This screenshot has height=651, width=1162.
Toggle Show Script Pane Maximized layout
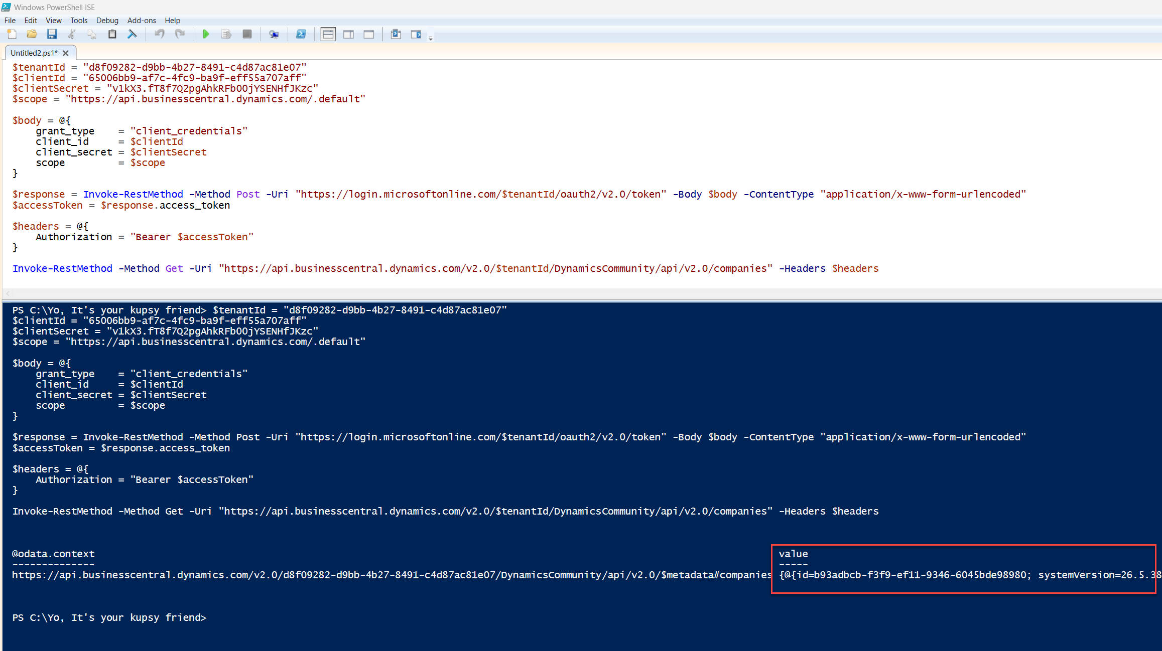(x=369, y=34)
